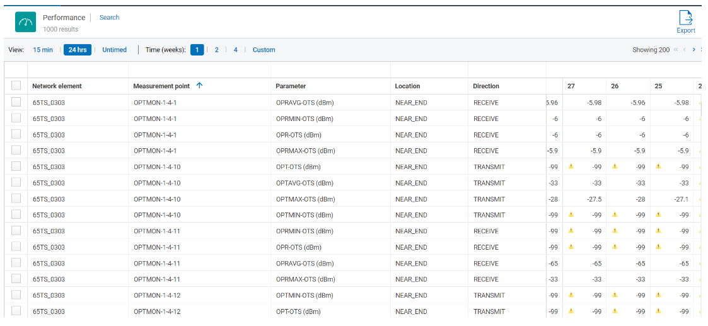Click column 27 warning icon for OPTMON-1-4-12 OPTMIN-OTS

click(x=571, y=295)
